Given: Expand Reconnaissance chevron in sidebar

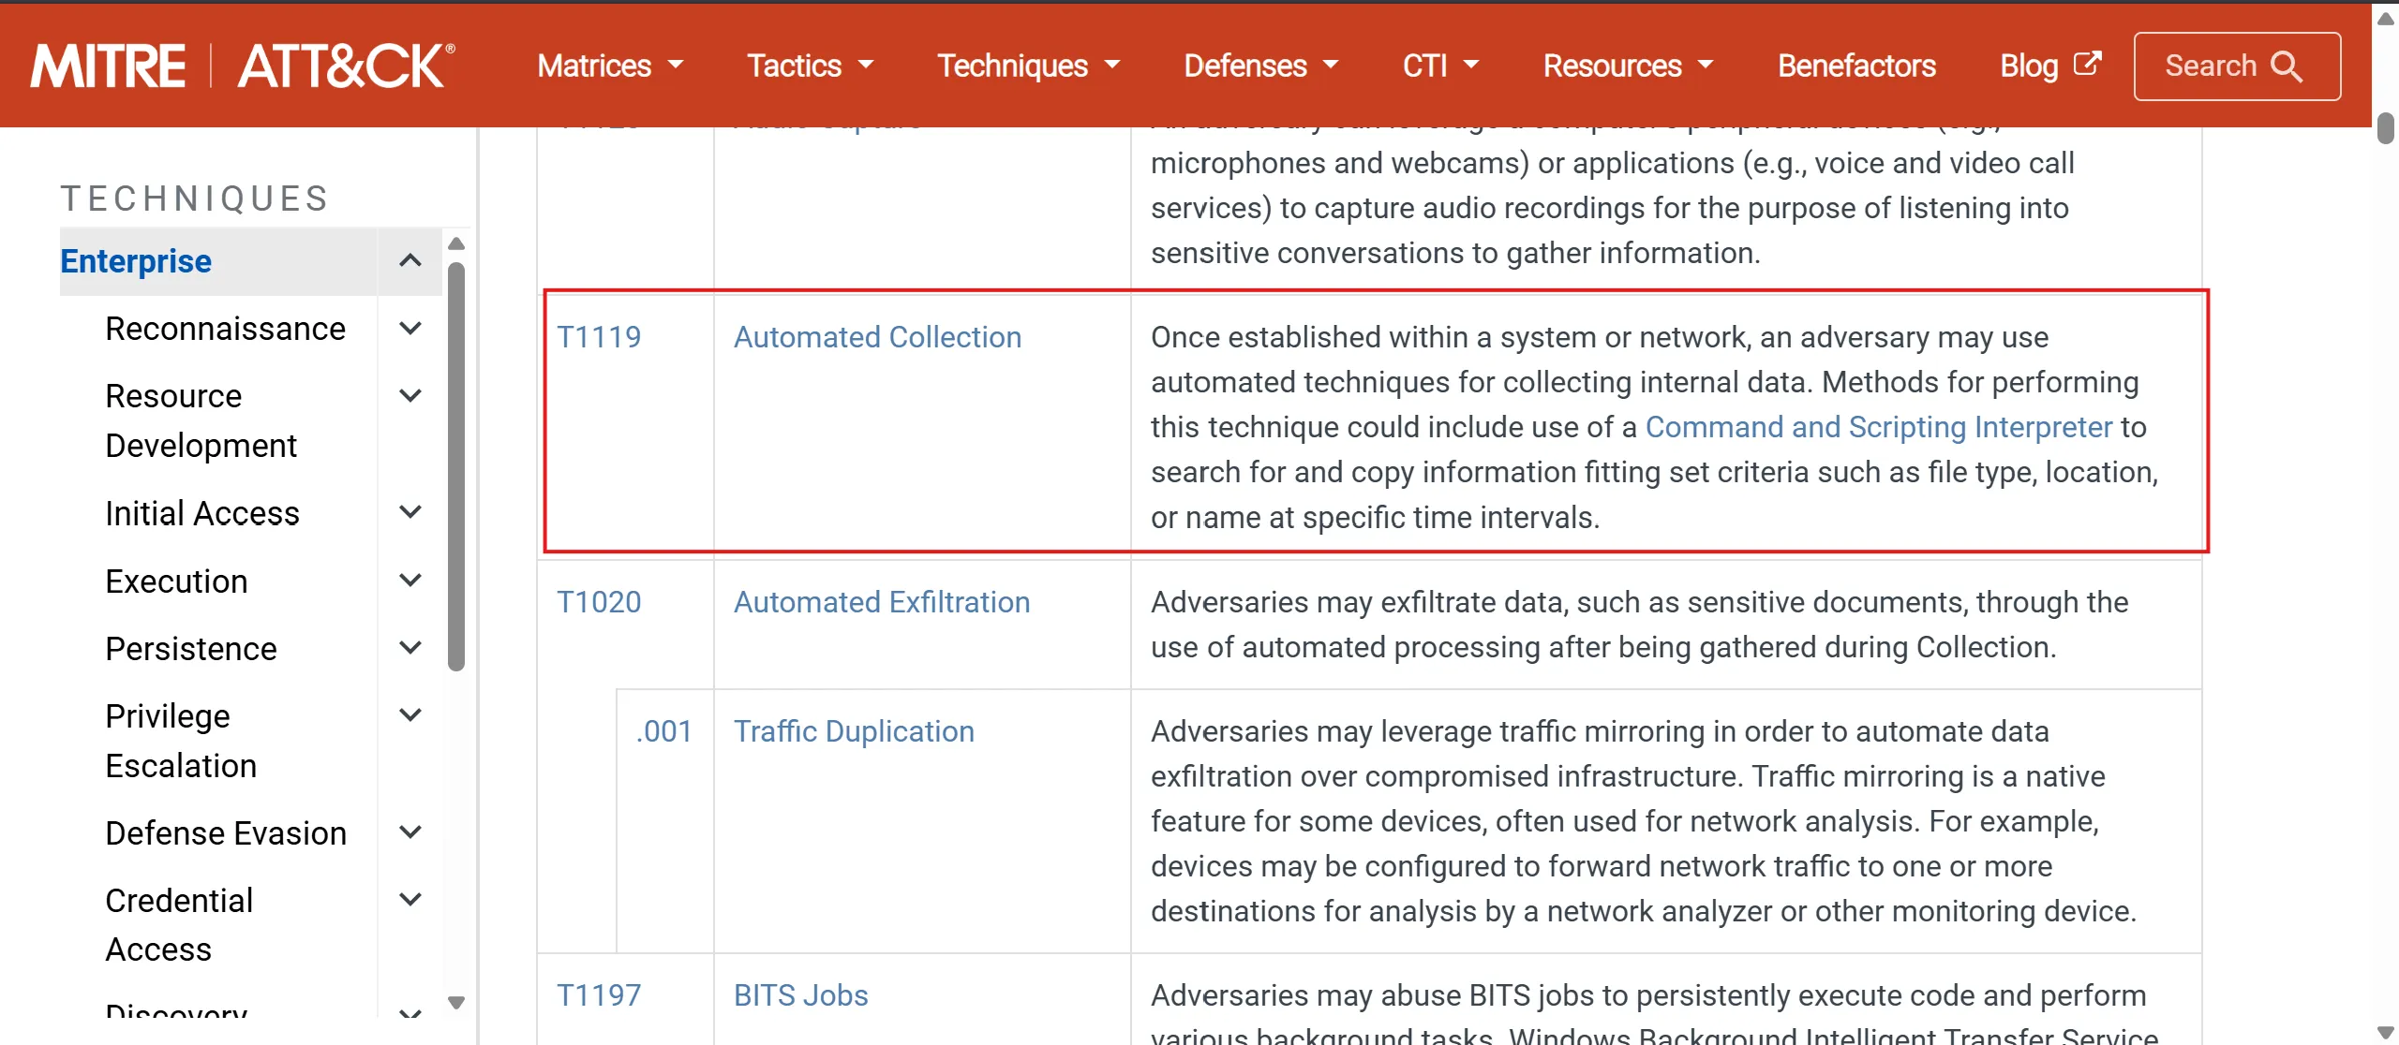Looking at the screenshot, I should pyautogui.click(x=410, y=329).
